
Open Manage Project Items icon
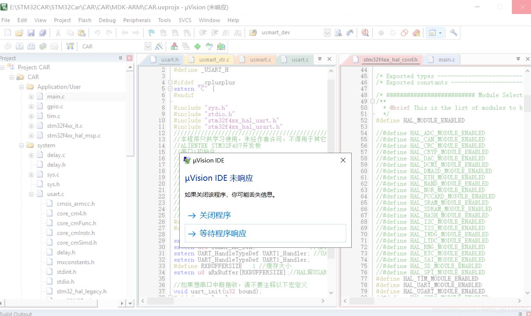(x=174, y=46)
